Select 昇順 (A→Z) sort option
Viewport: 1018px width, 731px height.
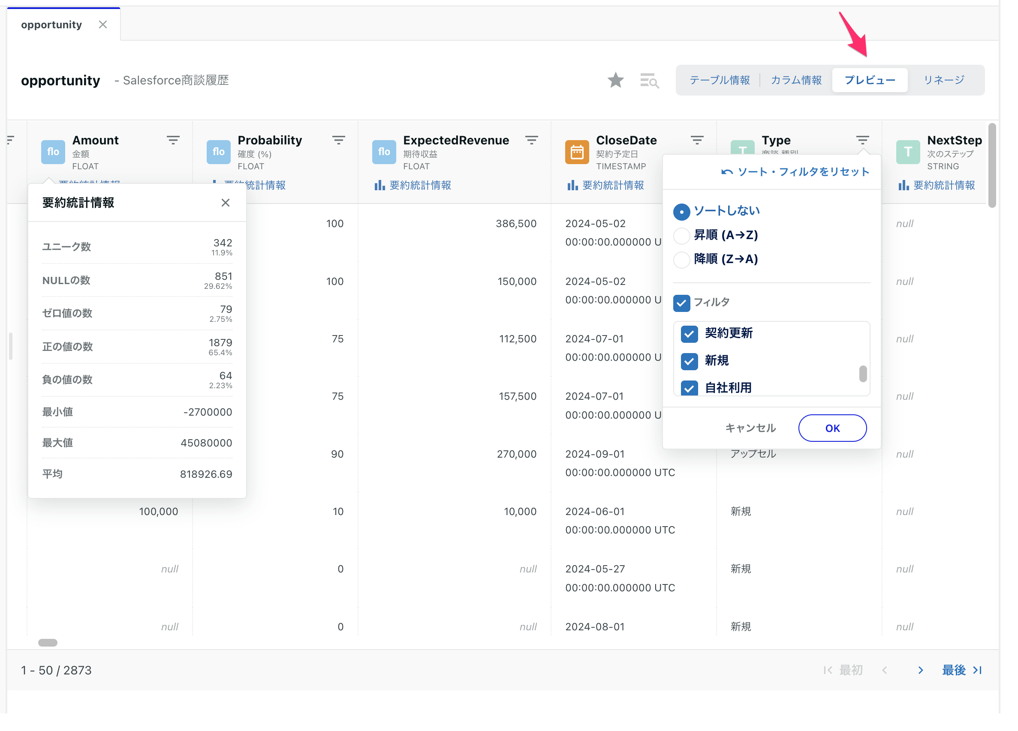coord(681,235)
